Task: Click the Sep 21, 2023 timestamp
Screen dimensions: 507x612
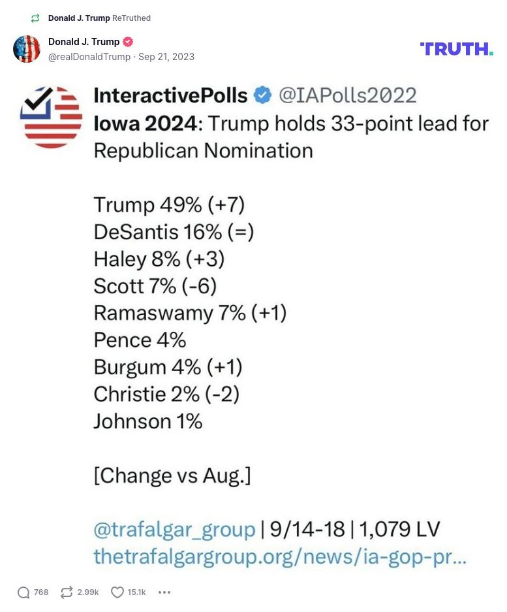Action: pyautogui.click(x=167, y=57)
